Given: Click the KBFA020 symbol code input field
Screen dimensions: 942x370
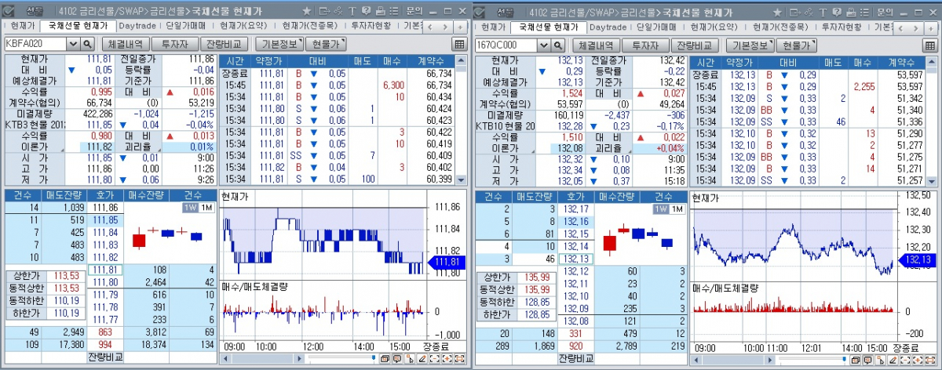Looking at the screenshot, I should [37, 45].
